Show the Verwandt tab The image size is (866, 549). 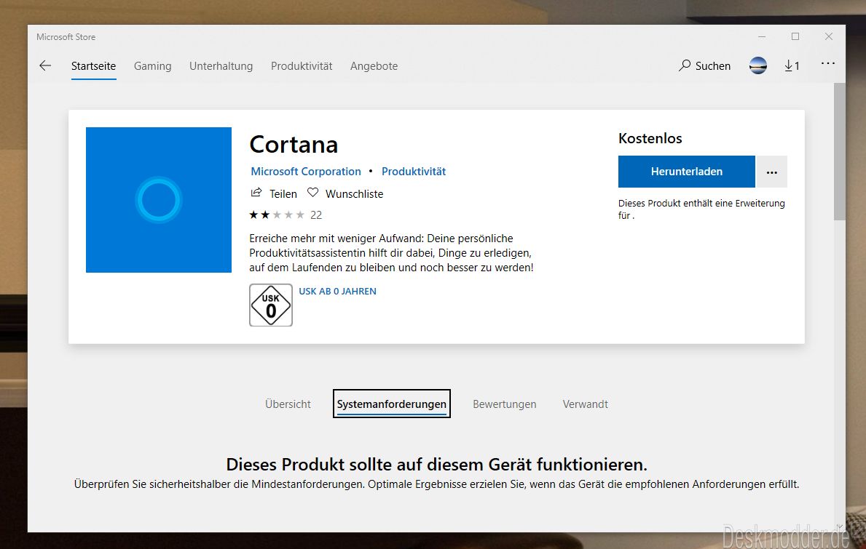click(586, 404)
